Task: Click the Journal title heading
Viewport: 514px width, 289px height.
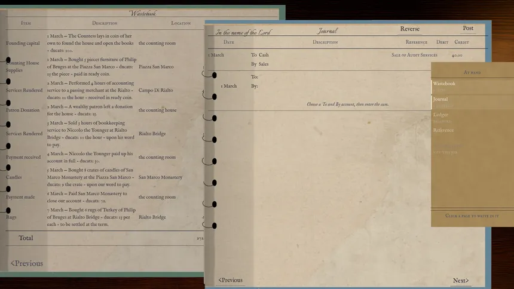Action: click(327, 31)
